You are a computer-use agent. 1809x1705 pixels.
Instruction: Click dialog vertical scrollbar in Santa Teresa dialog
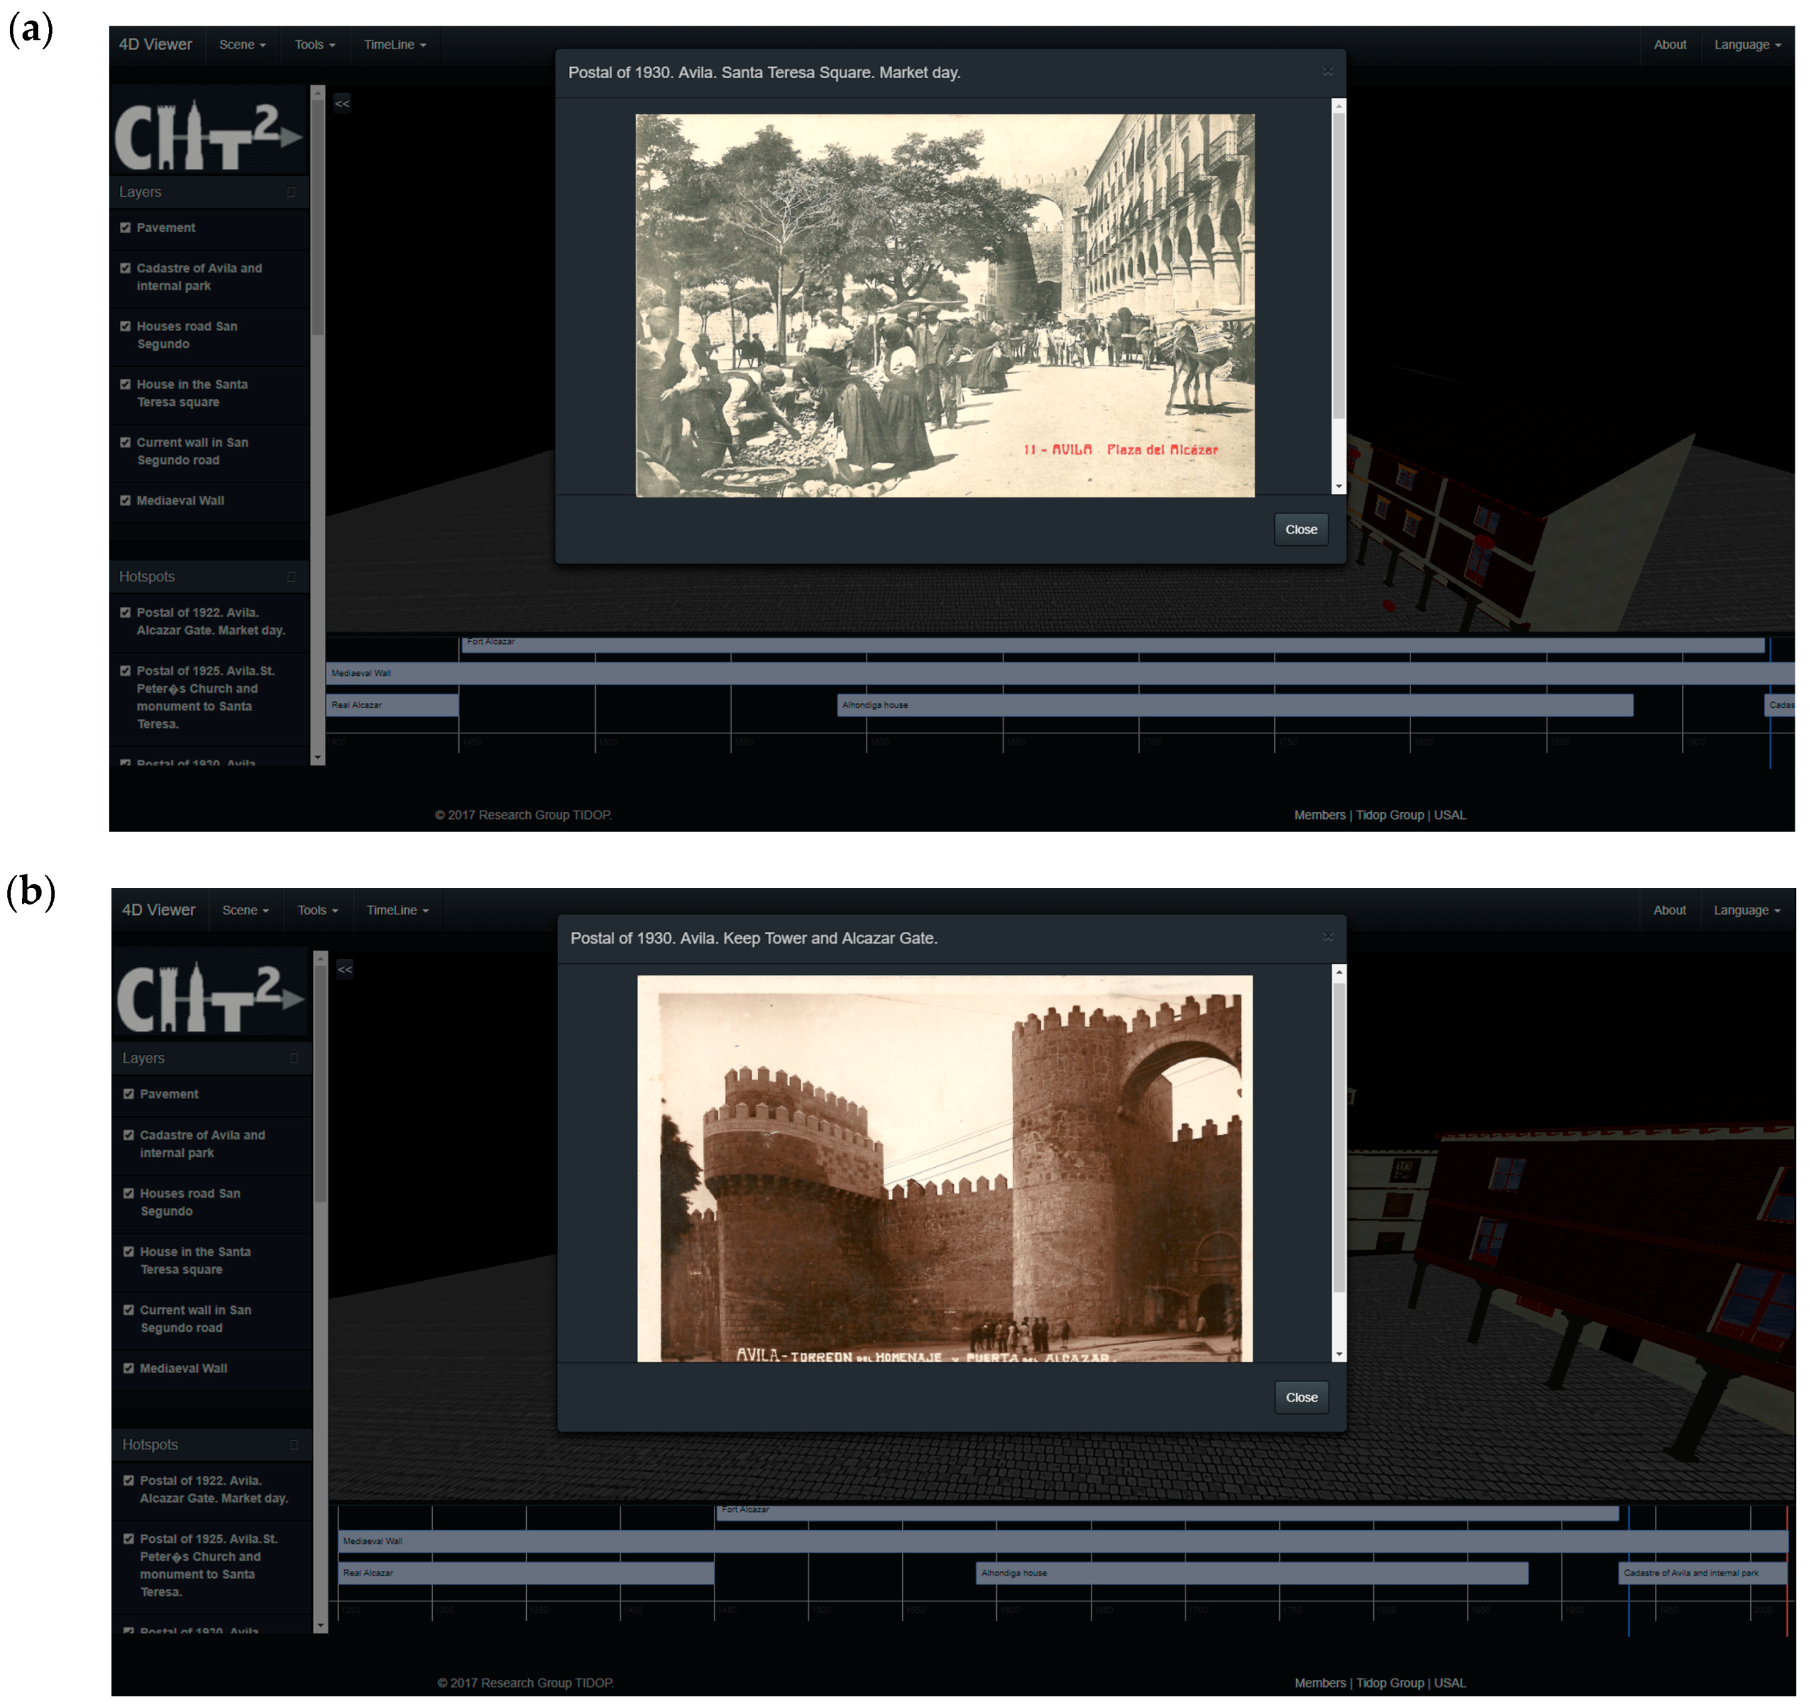pyautogui.click(x=1338, y=266)
